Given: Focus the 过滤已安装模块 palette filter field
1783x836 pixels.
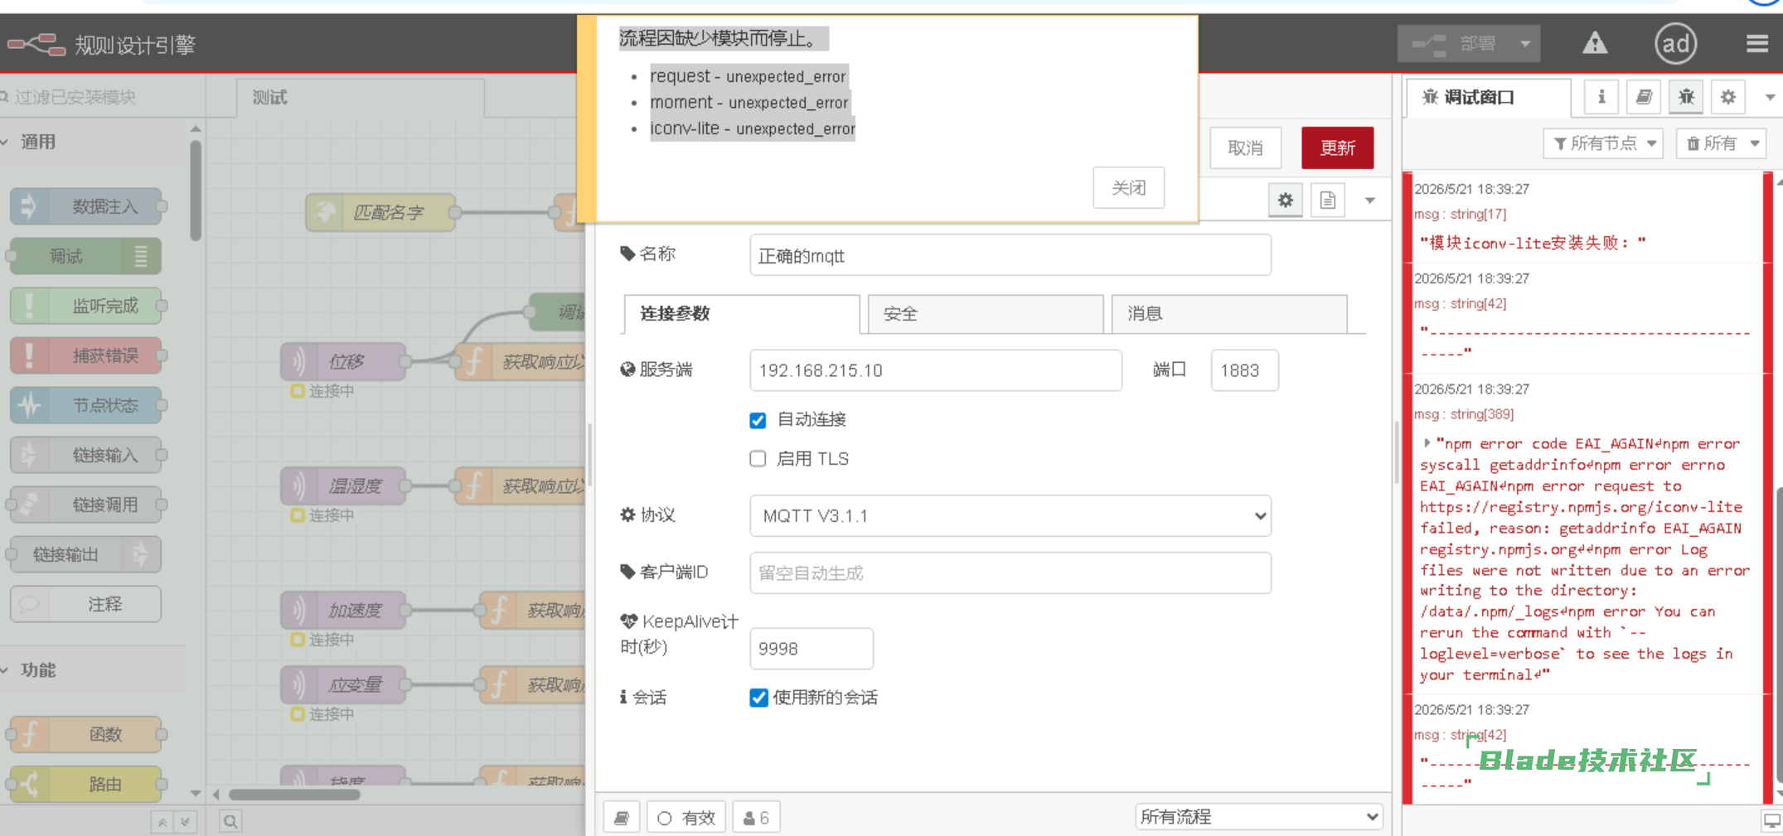Looking at the screenshot, I should [x=102, y=97].
